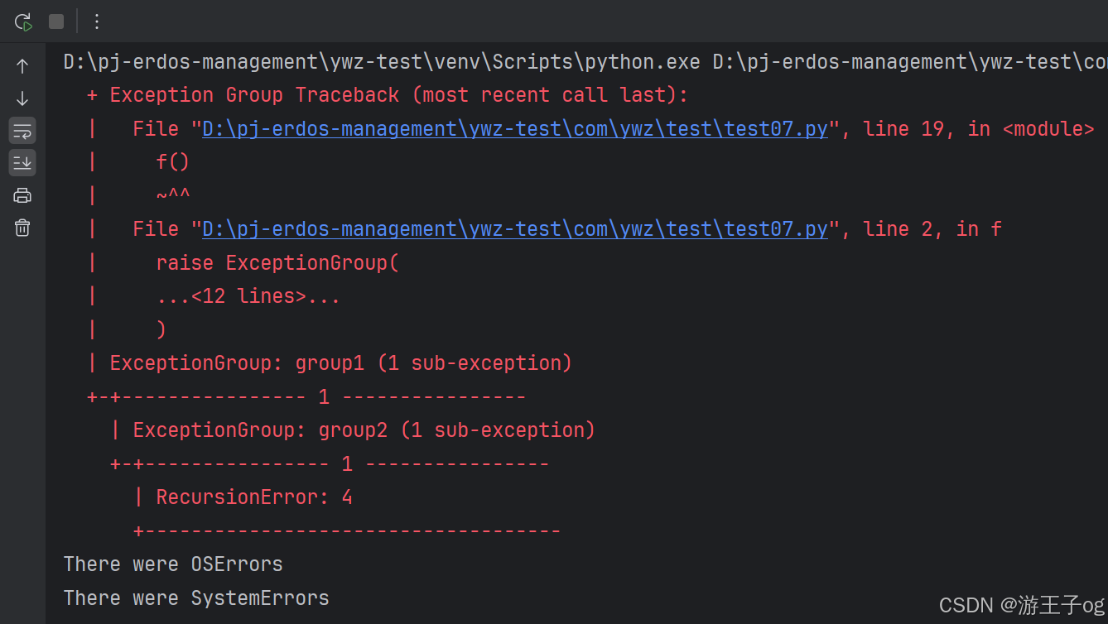Jump up the stack trace with up arrow
This screenshot has height=624, width=1108.
22,66
